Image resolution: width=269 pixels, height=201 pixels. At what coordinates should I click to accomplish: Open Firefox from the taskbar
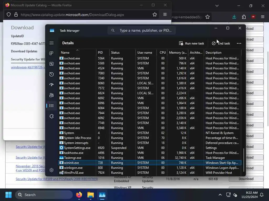[79, 195]
